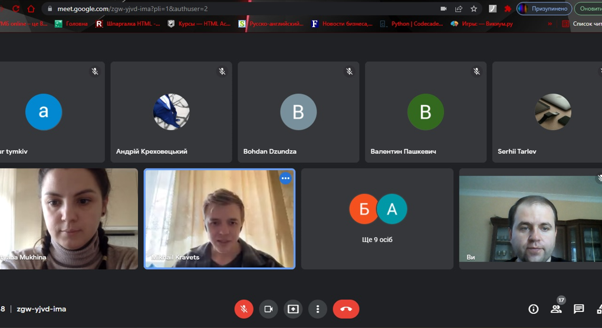
Task: Open the three-dot more options menu
Action: click(318, 309)
